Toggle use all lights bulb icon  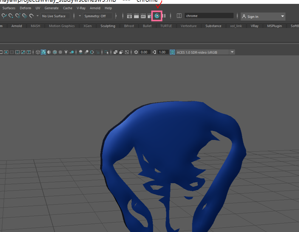[66, 52]
